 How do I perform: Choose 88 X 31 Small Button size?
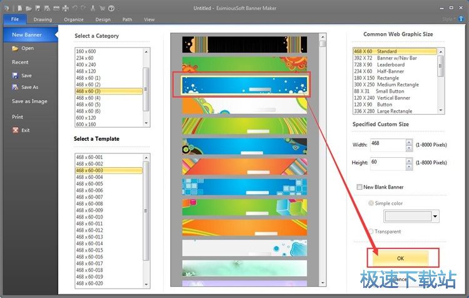coord(395,91)
